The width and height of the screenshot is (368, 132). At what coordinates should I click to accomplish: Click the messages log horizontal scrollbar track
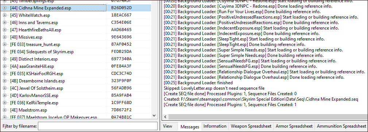268,117
